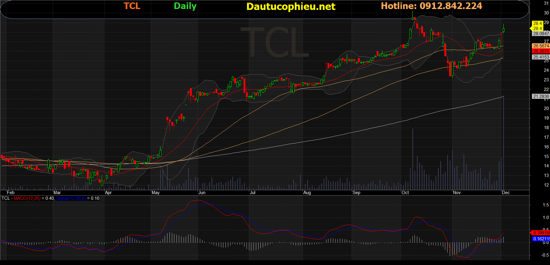Click the May month label on time axis
Image resolution: width=550 pixels, height=265 pixels.
[x=156, y=193]
